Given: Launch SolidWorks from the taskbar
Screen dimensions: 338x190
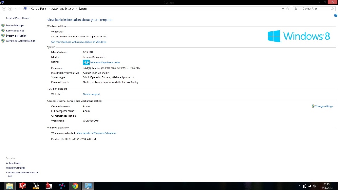Looking at the screenshot, I should coord(23,186).
